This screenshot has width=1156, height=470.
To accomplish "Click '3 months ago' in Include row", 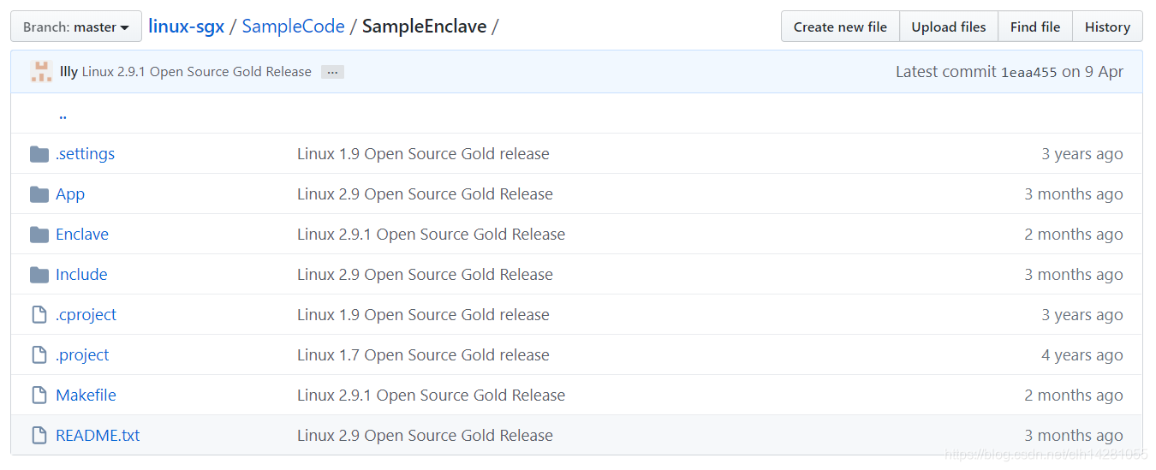I will click(1073, 275).
